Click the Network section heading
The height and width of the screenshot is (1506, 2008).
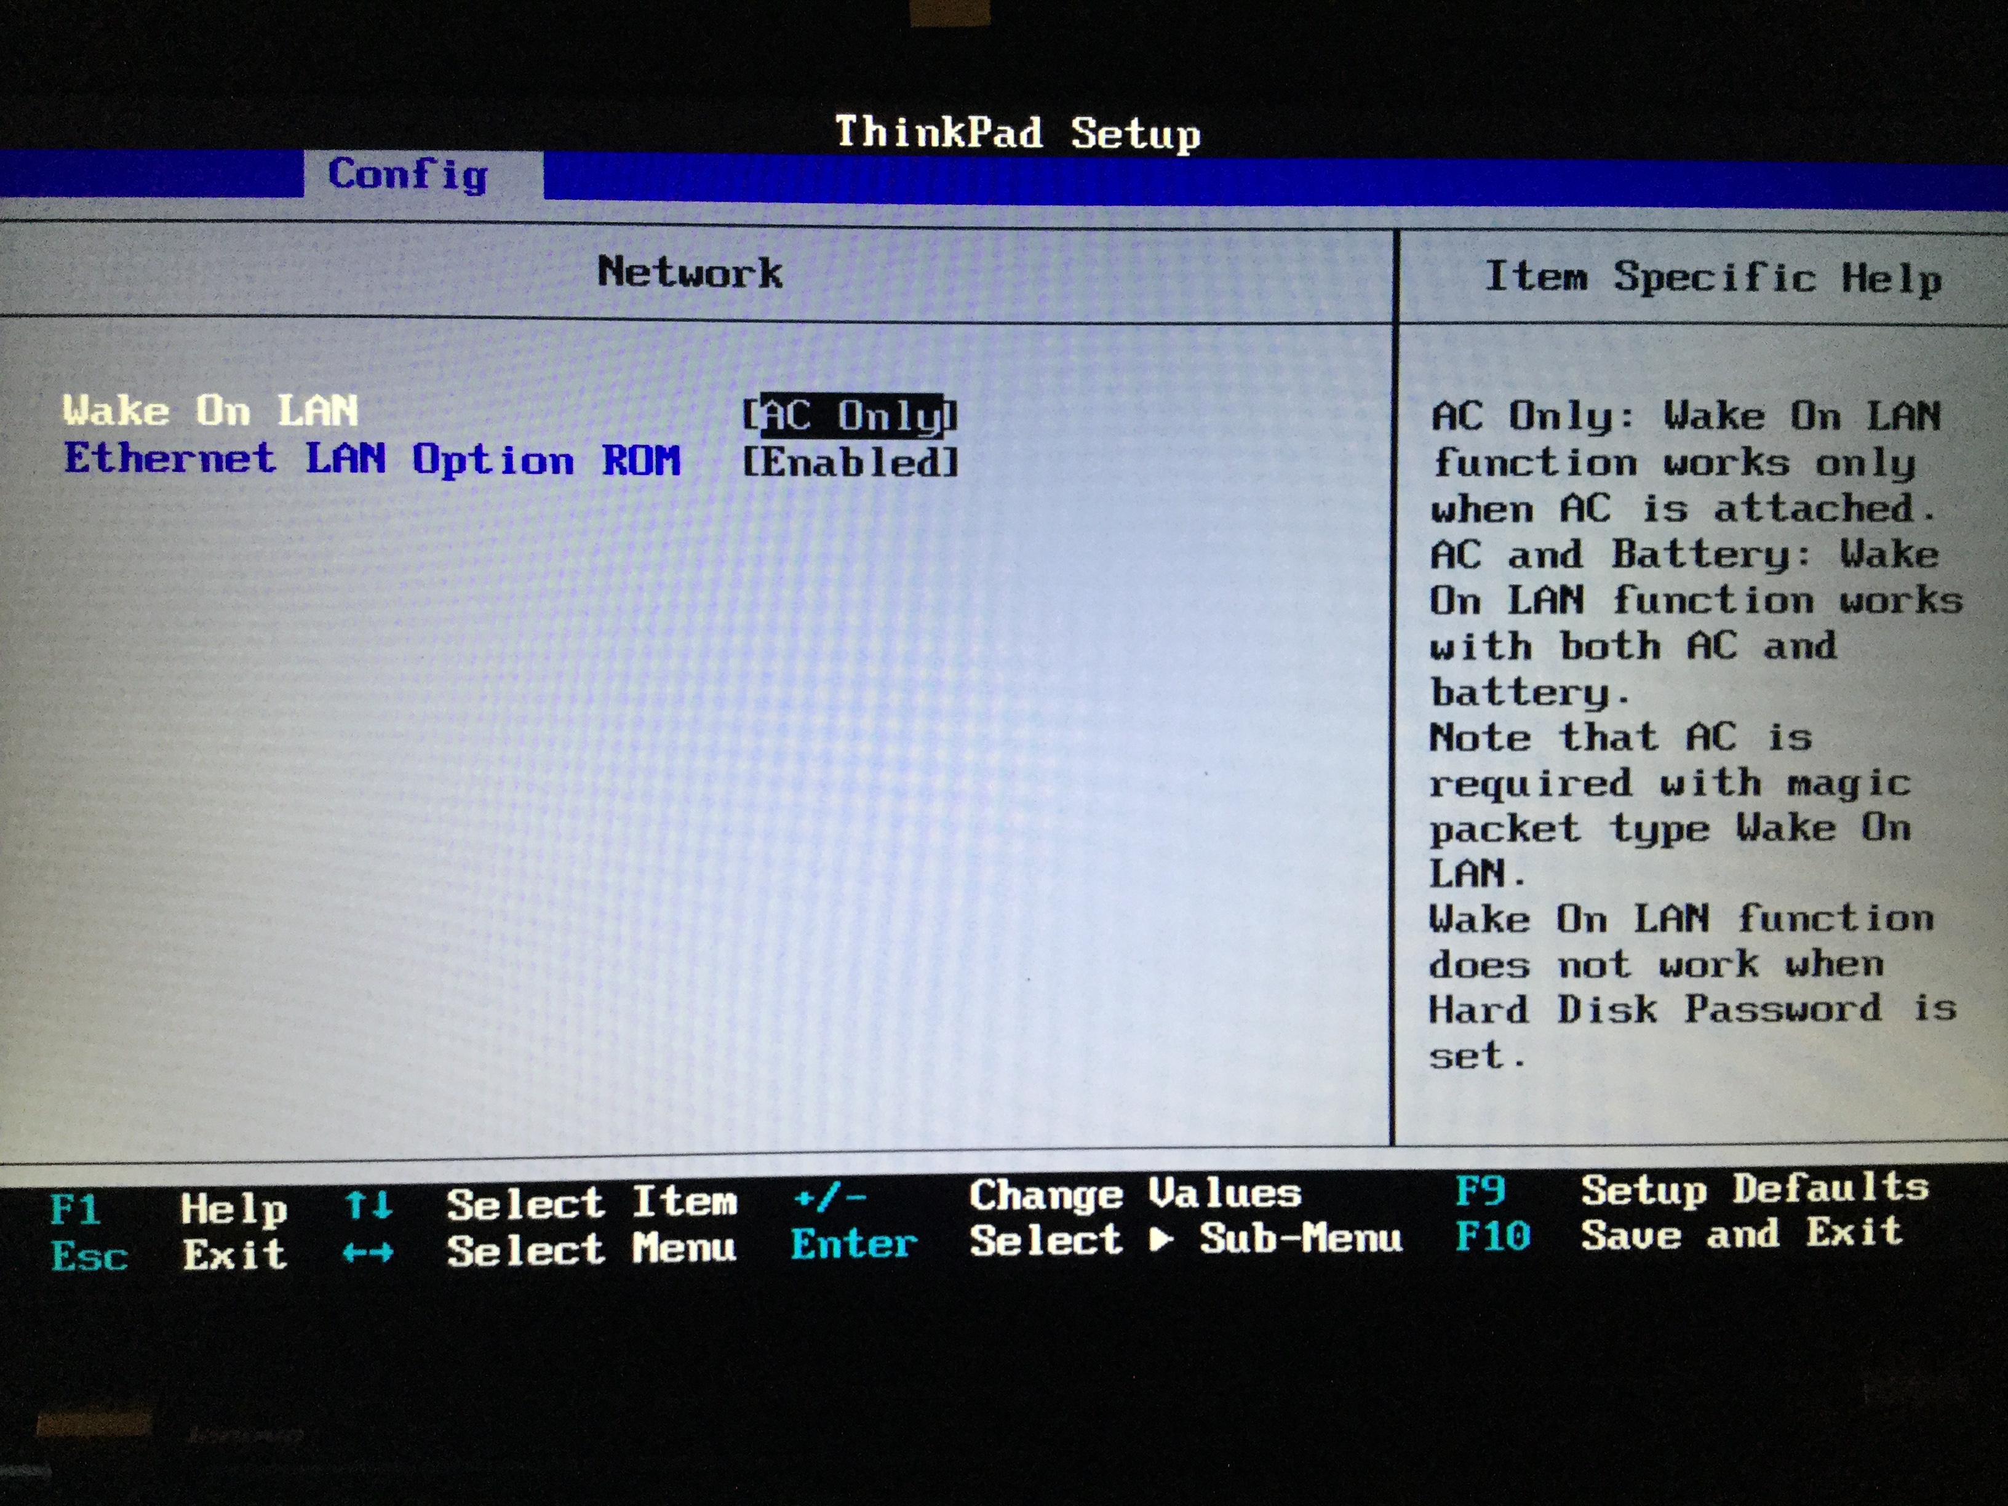(x=690, y=273)
